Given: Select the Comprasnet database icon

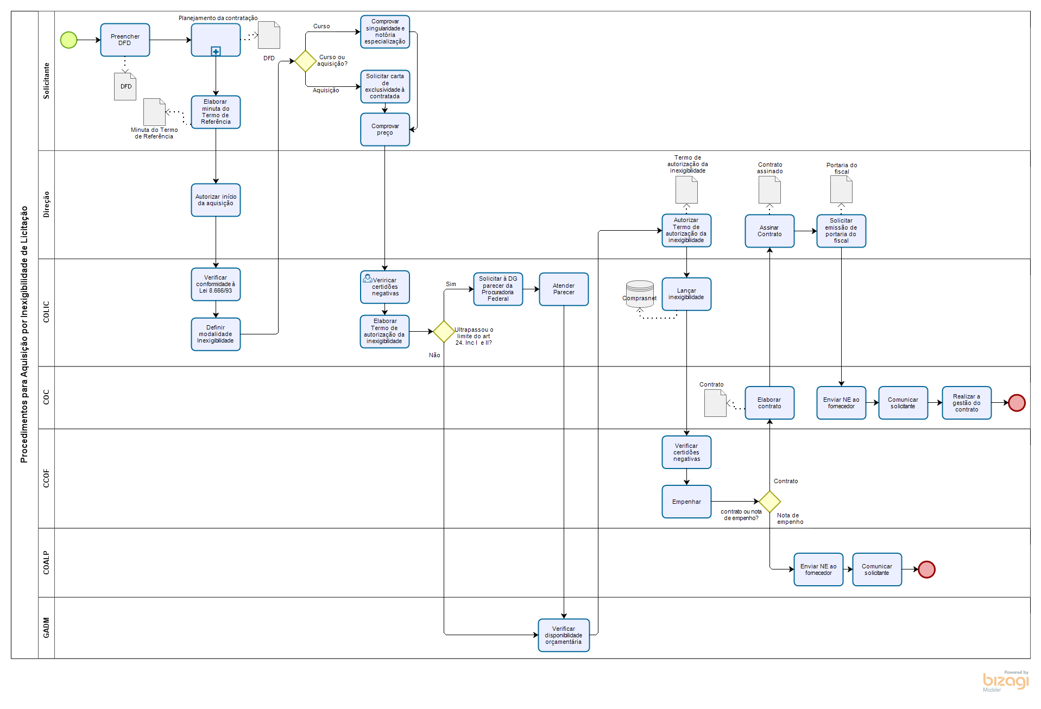Looking at the screenshot, I should click(640, 294).
